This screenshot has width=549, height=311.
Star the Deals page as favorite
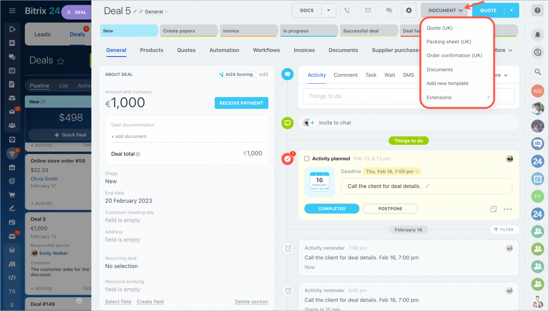[x=60, y=61]
